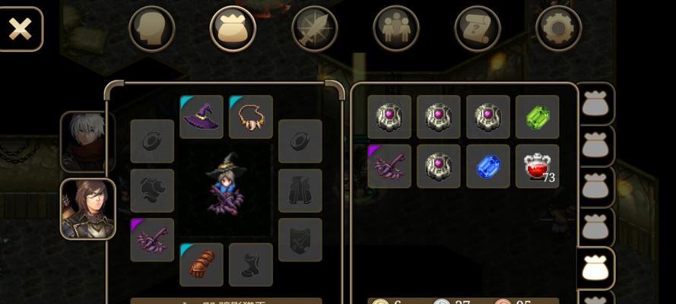Click the equipped purple witch hat

202,117
